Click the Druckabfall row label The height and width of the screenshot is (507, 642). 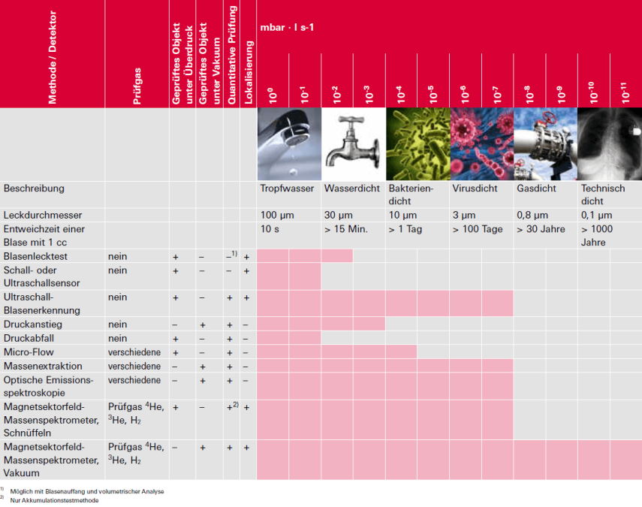(29, 338)
